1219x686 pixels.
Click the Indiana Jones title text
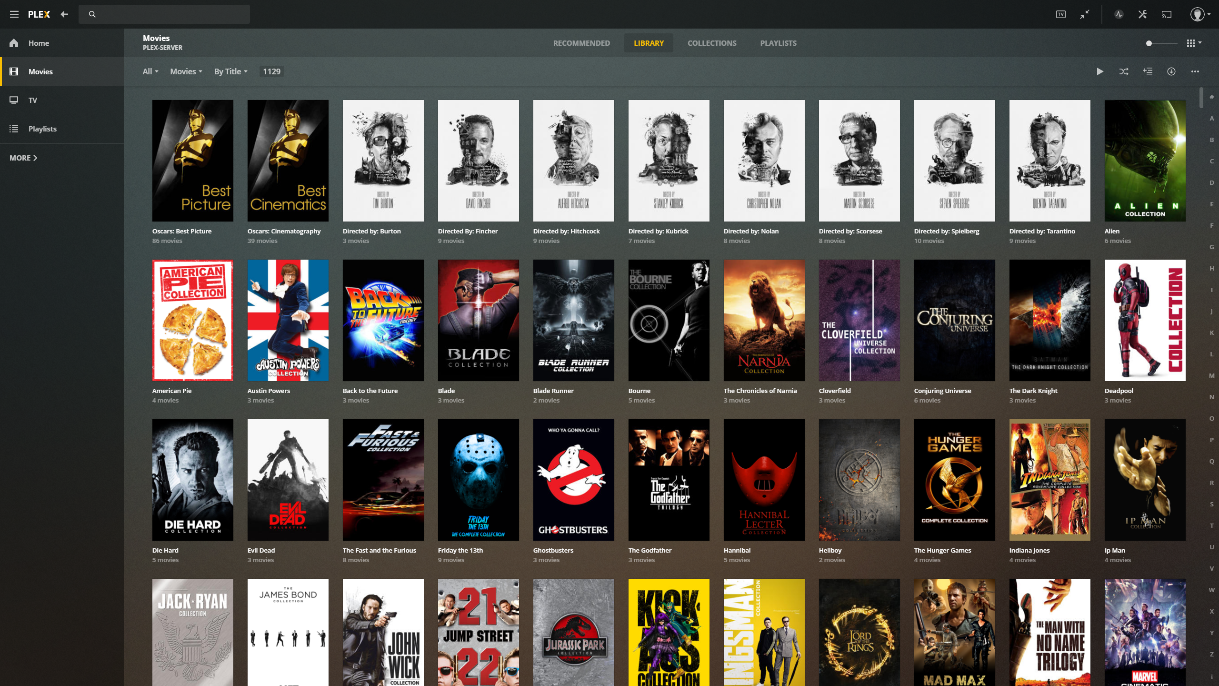tap(1029, 550)
